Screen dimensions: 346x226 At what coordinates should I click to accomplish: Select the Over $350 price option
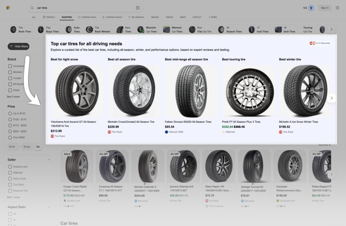[x=10, y=137]
